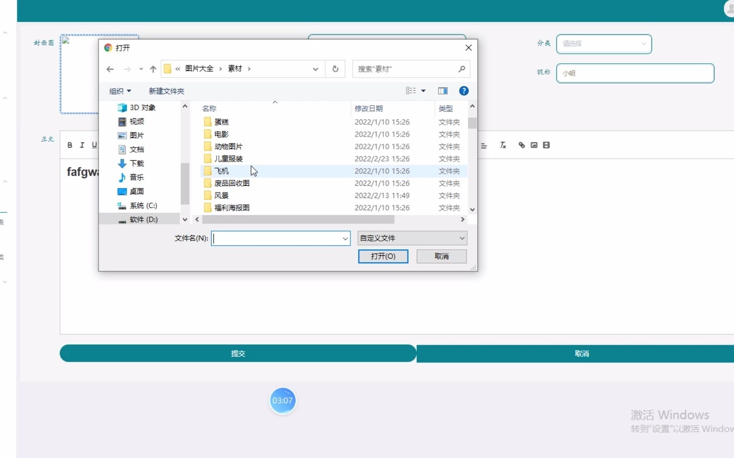Viewport: 734px width, 458px height.
Task: Expand the address bar path dropdown
Action: (x=315, y=69)
